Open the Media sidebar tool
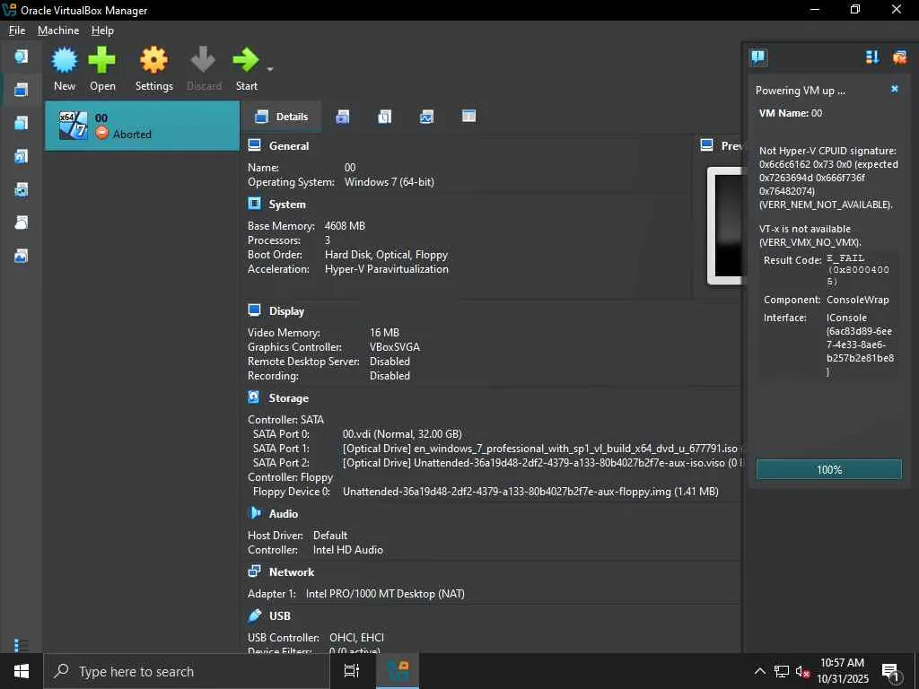Viewport: 919px width, 689px height. [x=22, y=156]
